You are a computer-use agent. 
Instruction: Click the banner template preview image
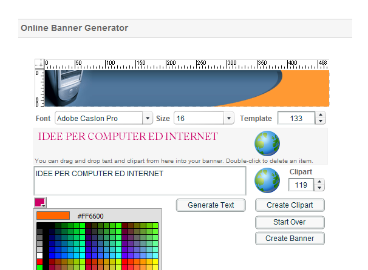coord(187,88)
